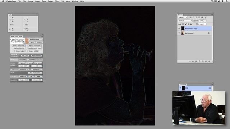
Task: Click the display mirroring icon in menu bar
Action: (x=216, y=1)
